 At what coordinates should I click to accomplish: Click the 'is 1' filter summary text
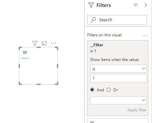pyautogui.click(x=93, y=51)
